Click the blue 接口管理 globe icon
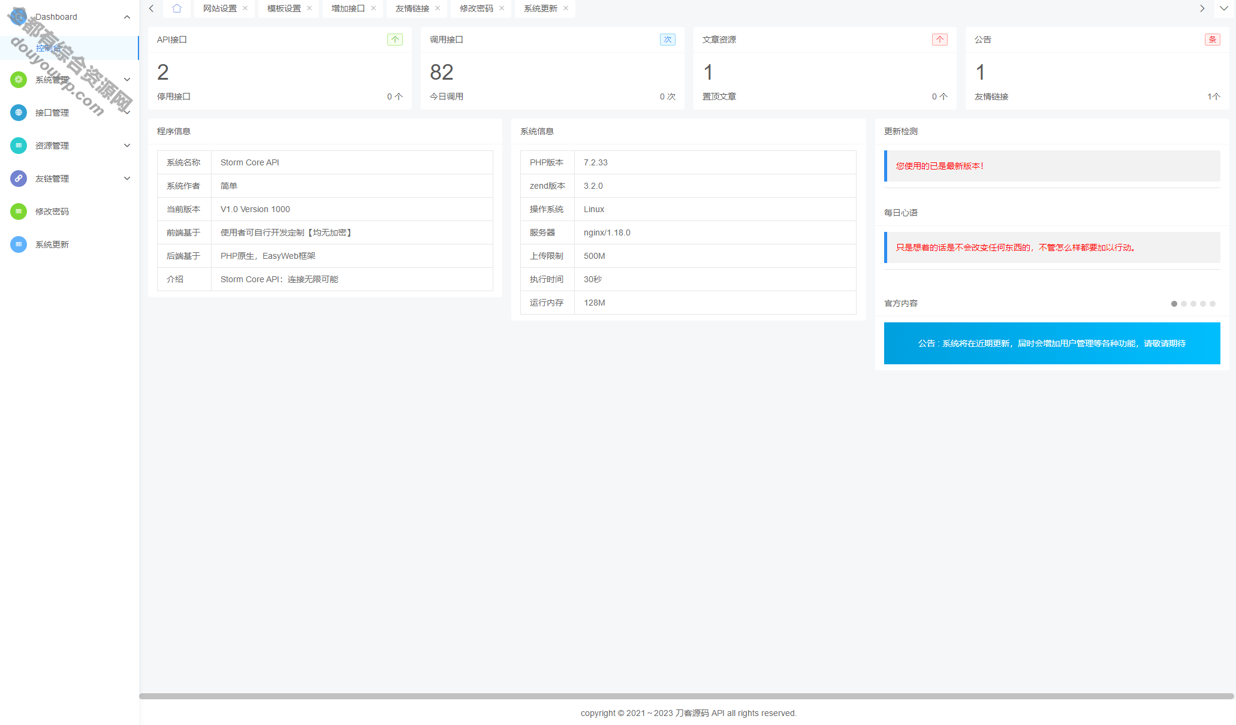This screenshot has width=1236, height=725. tap(19, 113)
